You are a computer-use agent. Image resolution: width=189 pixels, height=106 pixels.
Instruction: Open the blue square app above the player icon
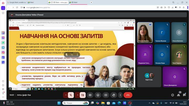3,57
